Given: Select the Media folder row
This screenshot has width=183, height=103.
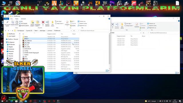Looking at the screenshot, I should click(x=51, y=37).
